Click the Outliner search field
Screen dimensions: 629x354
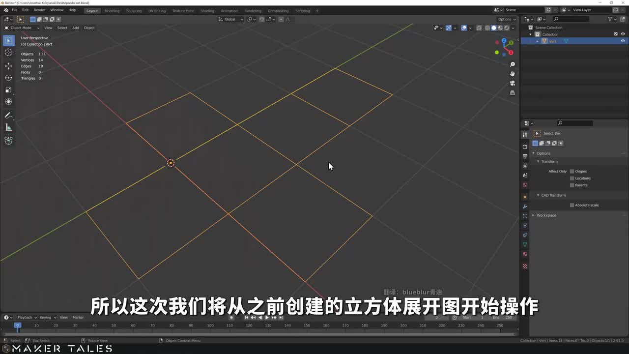coord(571,19)
